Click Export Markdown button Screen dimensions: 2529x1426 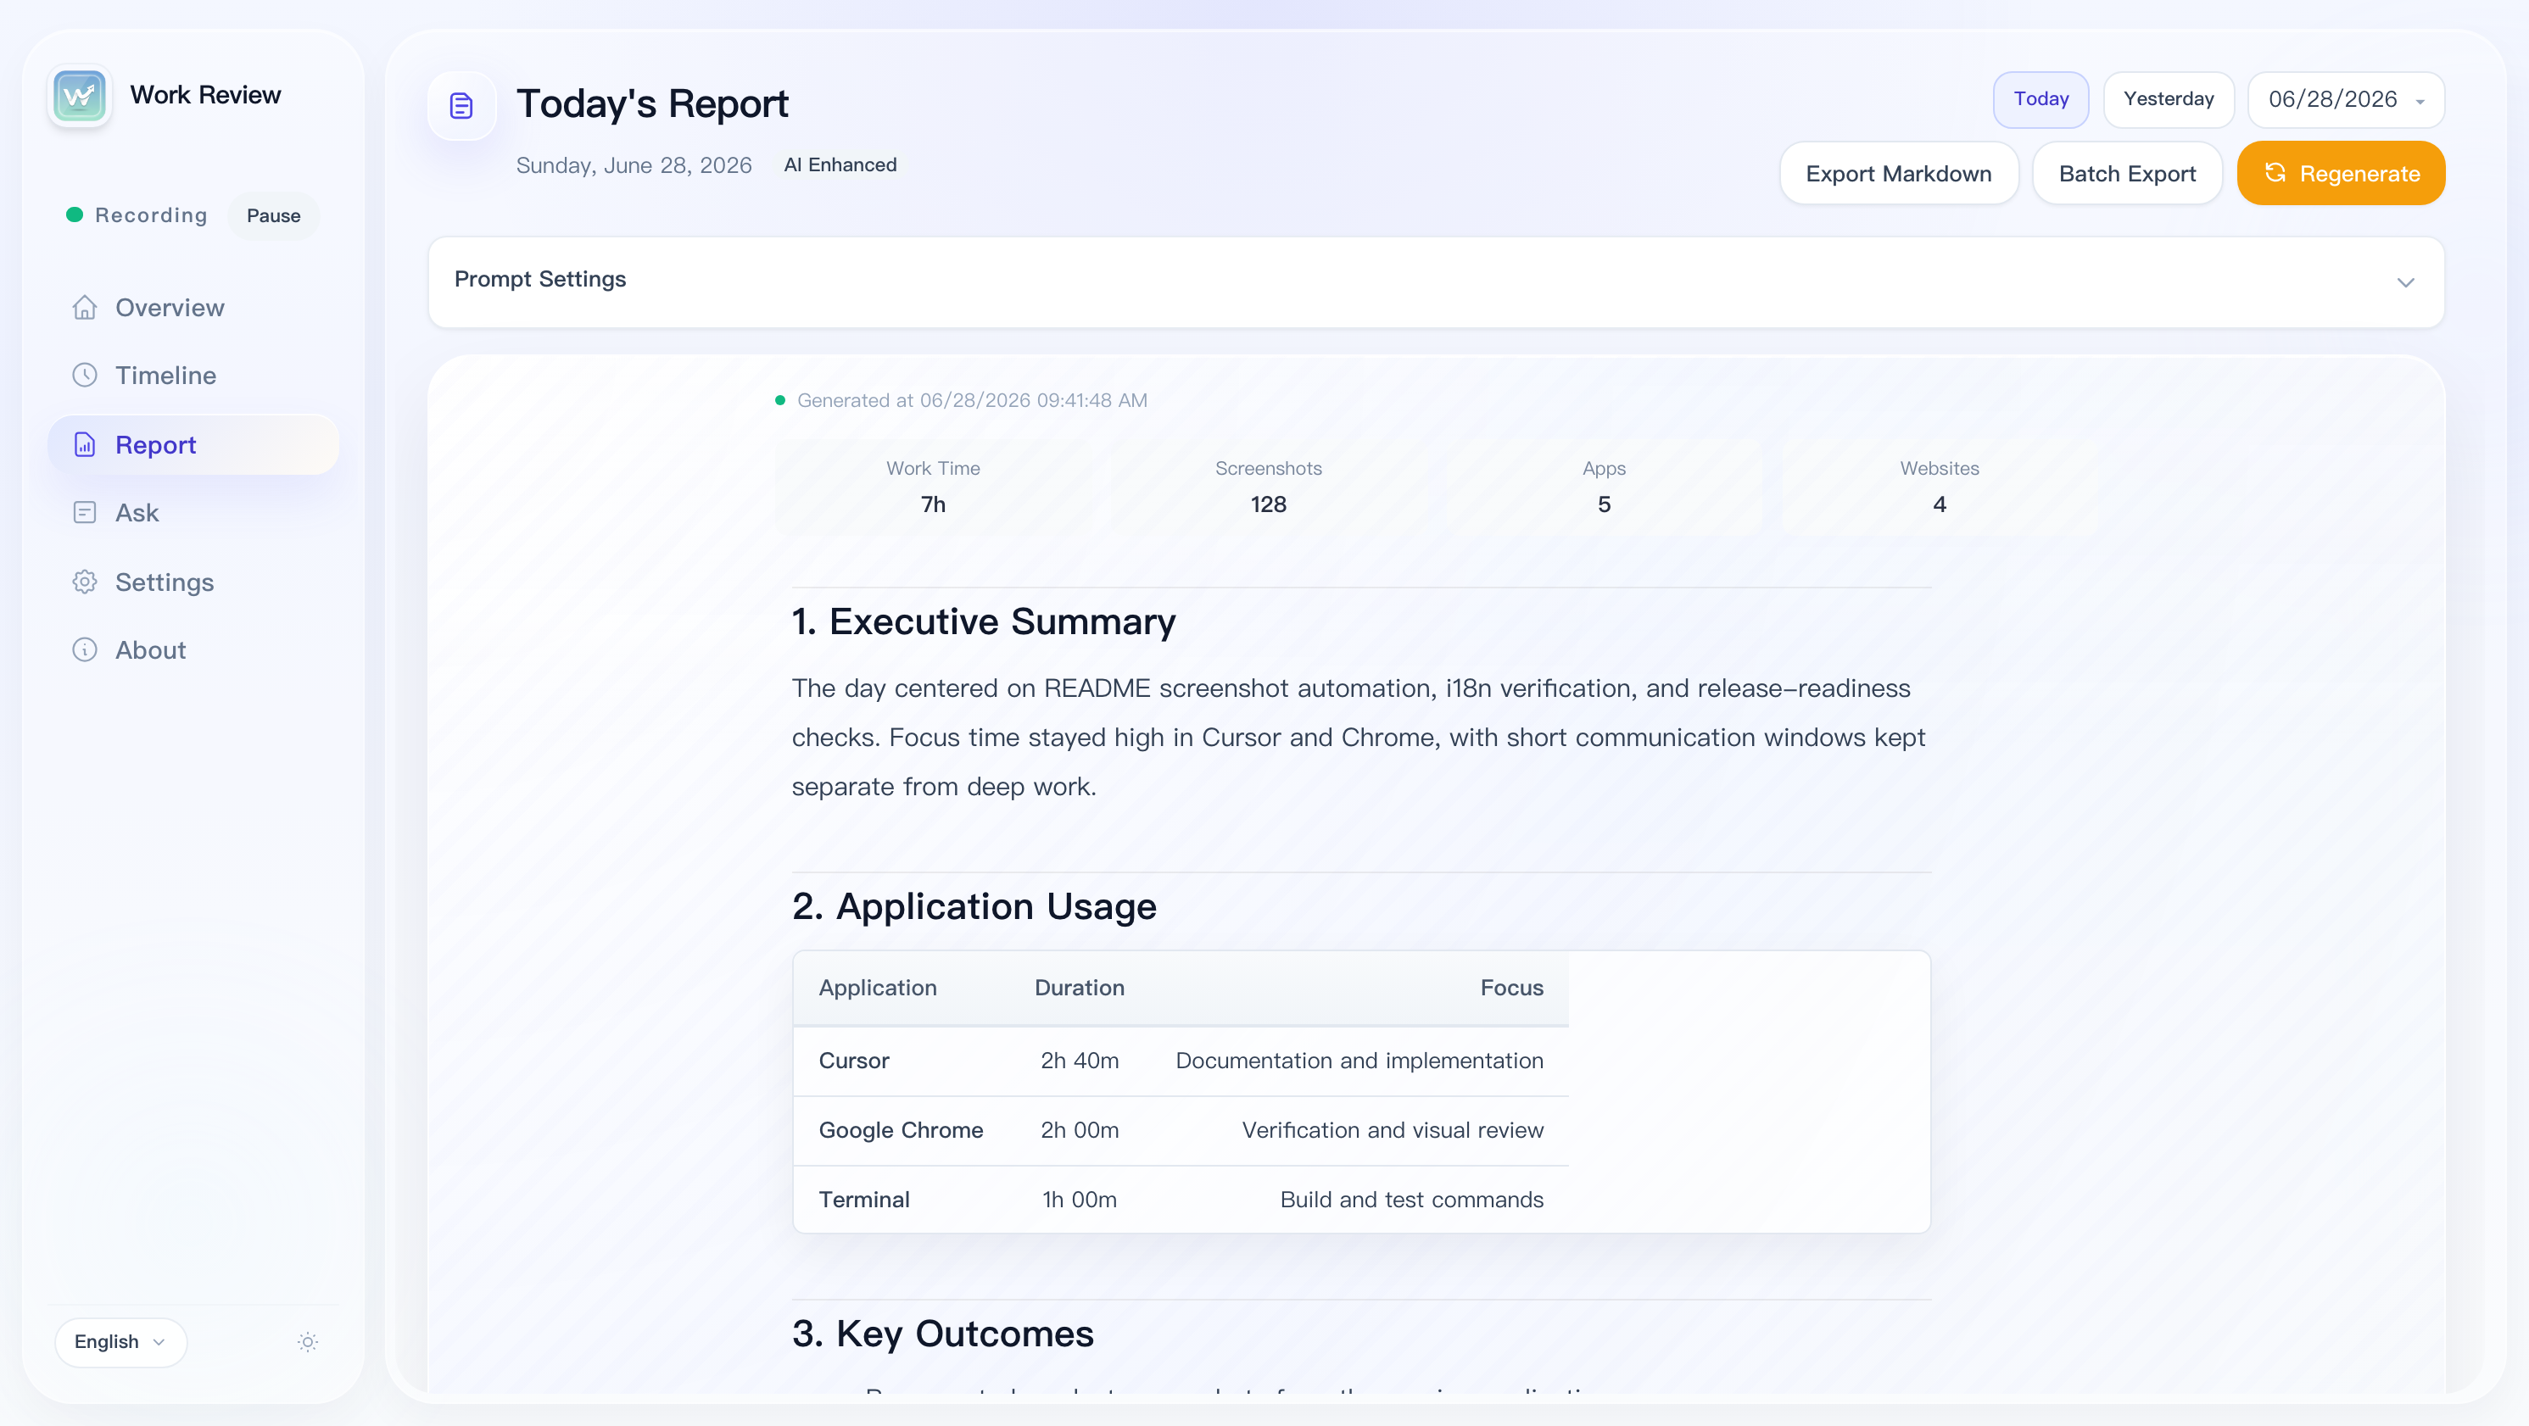click(x=1898, y=174)
